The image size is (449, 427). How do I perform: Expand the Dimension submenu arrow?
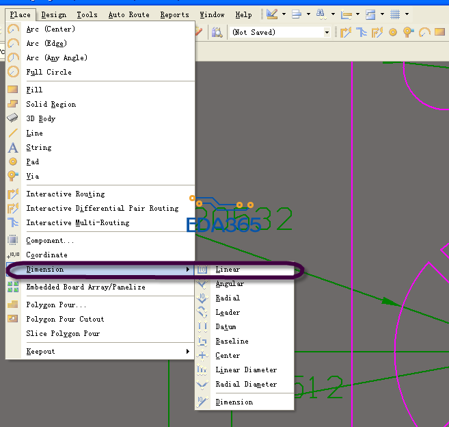click(187, 270)
